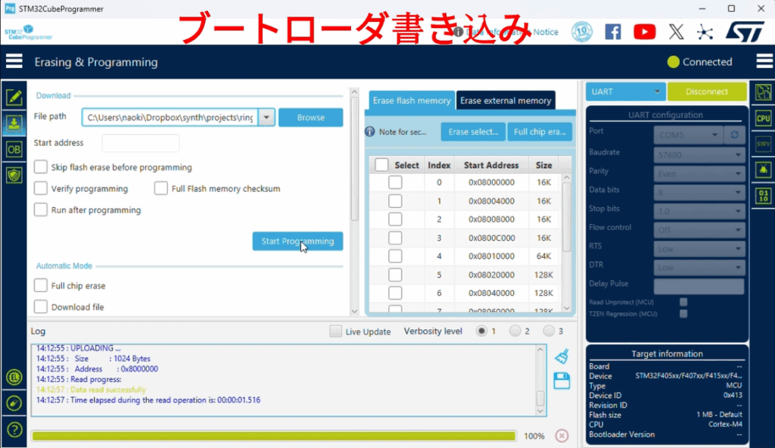Enable Verify programming checkbox

click(41, 188)
